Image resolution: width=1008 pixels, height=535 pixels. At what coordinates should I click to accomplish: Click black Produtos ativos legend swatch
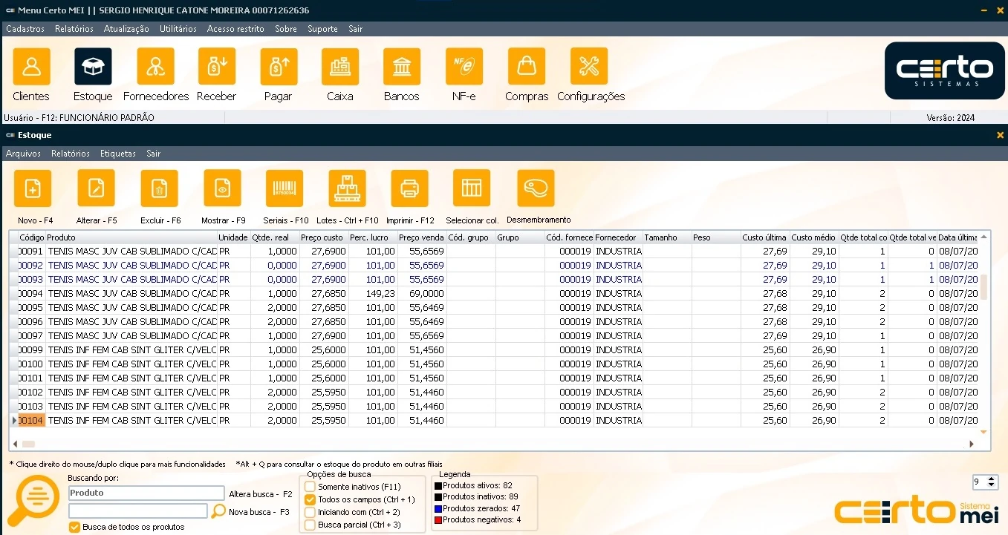click(438, 485)
